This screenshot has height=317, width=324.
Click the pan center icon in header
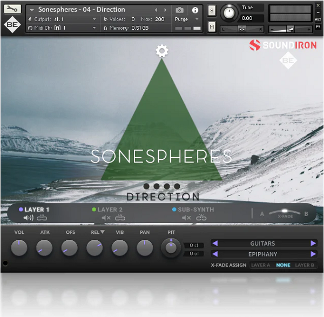(242, 29)
